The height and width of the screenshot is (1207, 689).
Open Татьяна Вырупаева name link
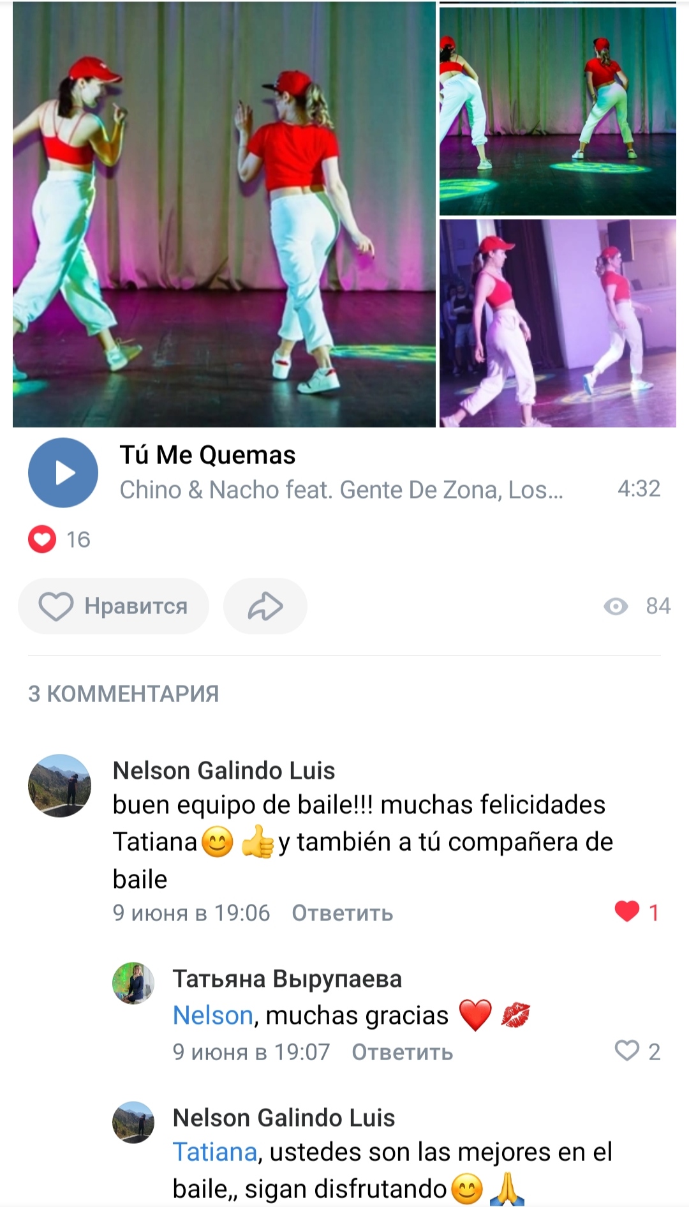tap(287, 978)
